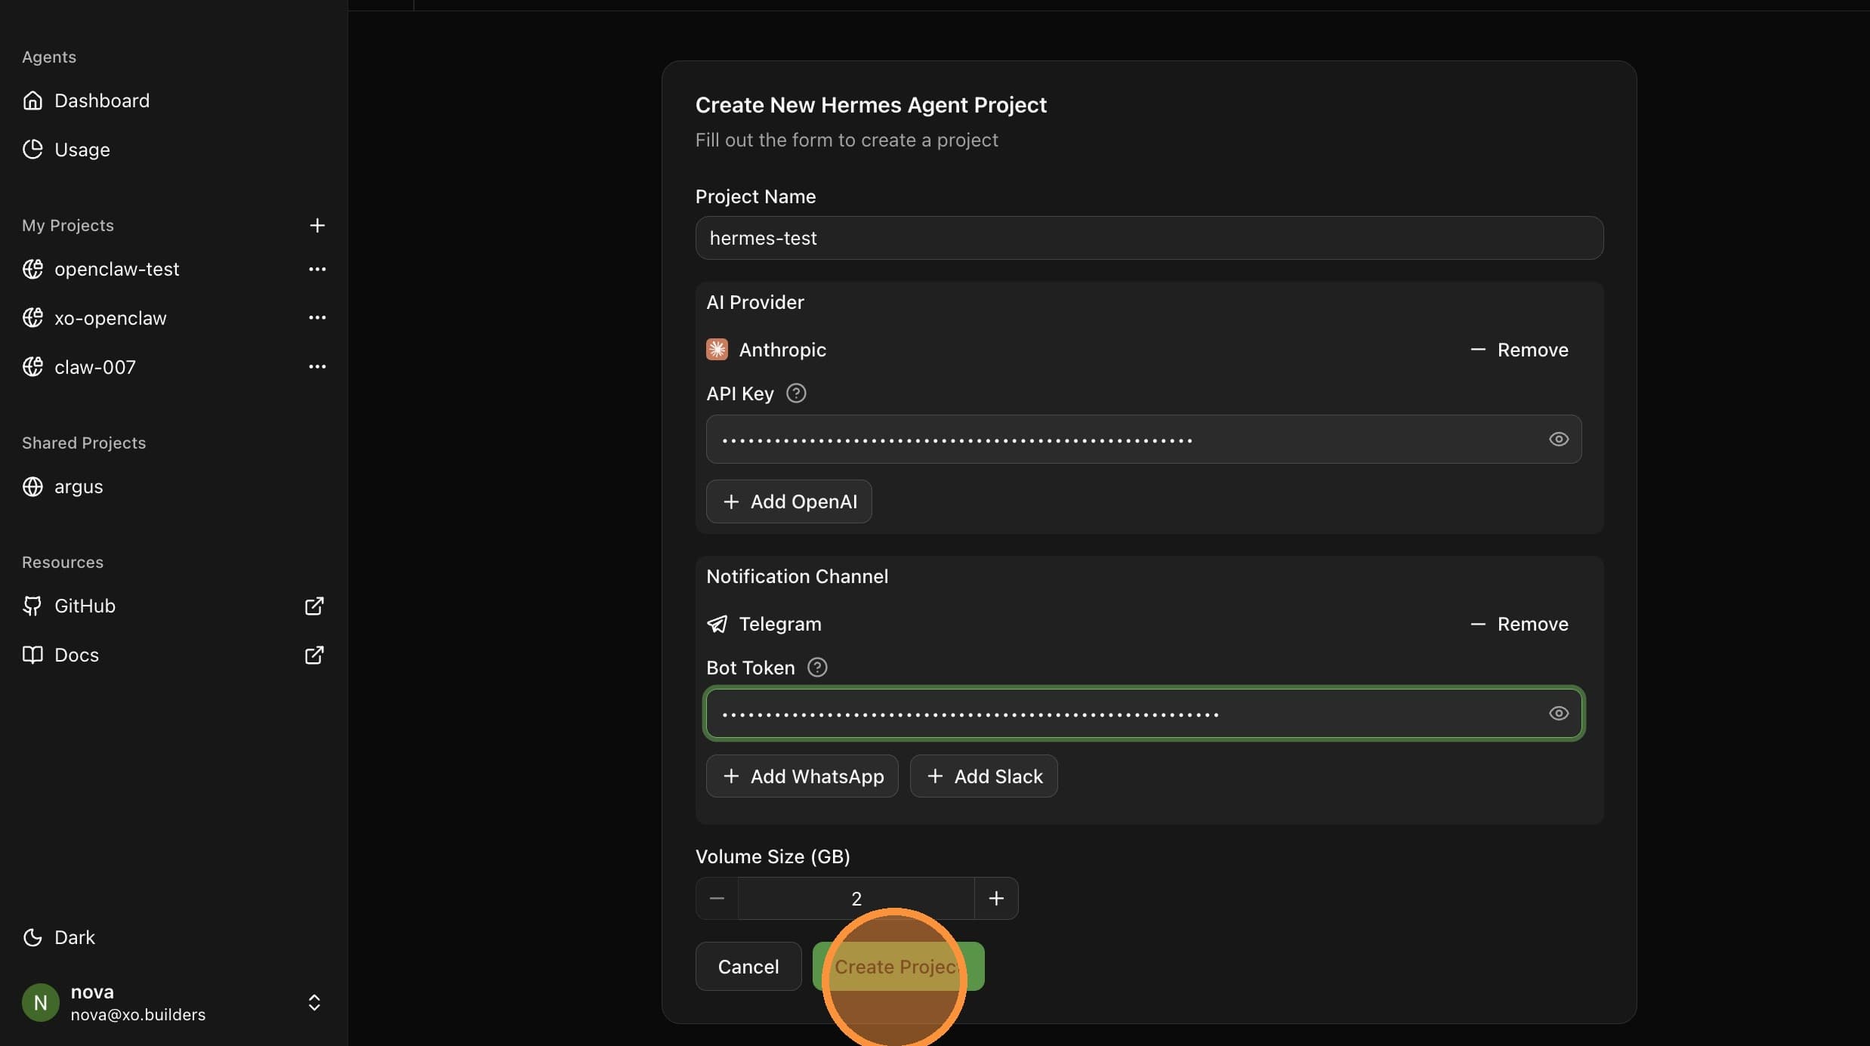
Task: Click the Usage pie chart icon
Action: (x=32, y=150)
